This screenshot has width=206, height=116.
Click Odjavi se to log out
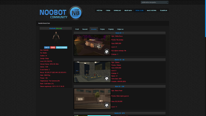coord(120,29)
